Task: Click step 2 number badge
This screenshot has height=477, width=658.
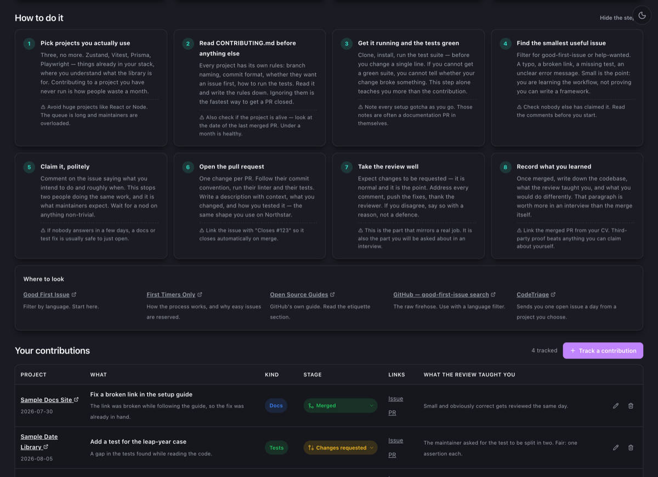Action: 188,44
